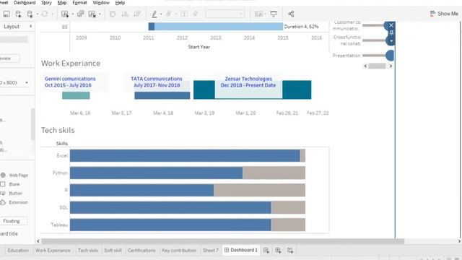The width and height of the screenshot is (462, 260).
Task: Open the Map menu
Action: tap(62, 3)
